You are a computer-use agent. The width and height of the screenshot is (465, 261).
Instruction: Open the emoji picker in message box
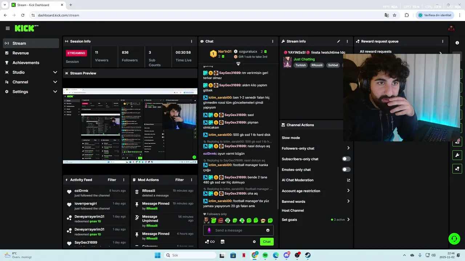click(268, 230)
